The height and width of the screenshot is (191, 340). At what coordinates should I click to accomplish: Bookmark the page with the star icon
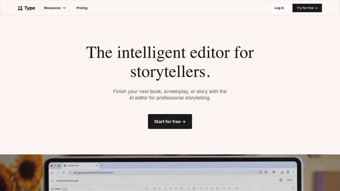click(266, 172)
